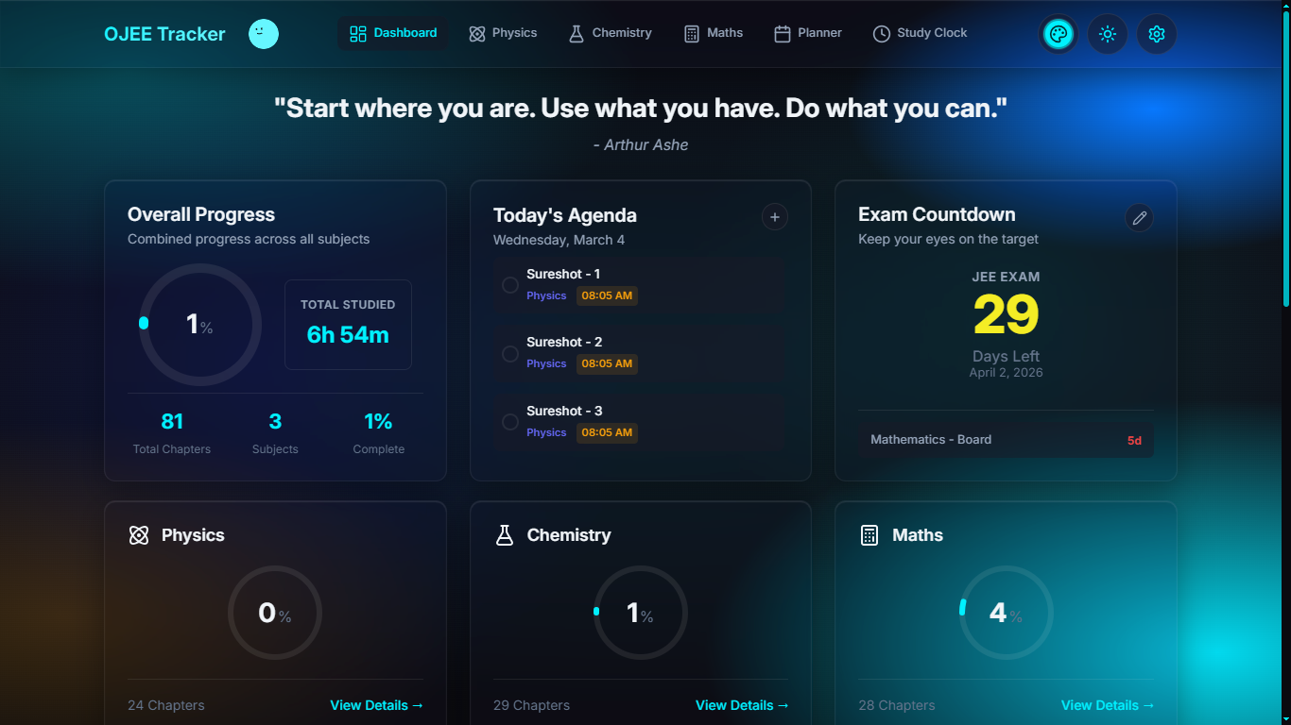Image resolution: width=1291 pixels, height=725 pixels.
Task: Open settings with the gear icon
Action: (1156, 33)
